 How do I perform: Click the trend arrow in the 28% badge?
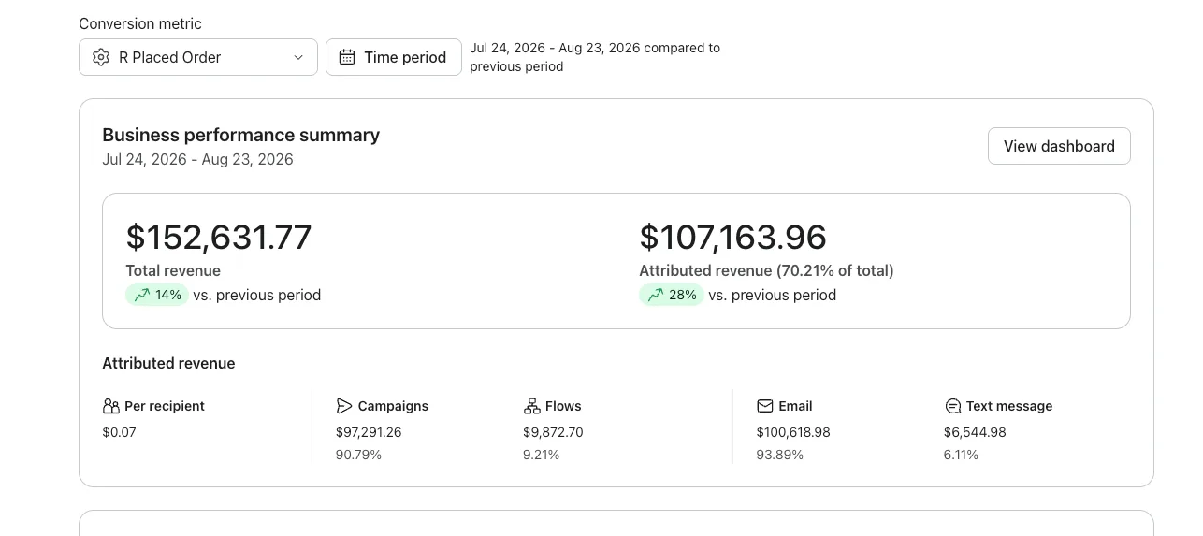point(656,295)
